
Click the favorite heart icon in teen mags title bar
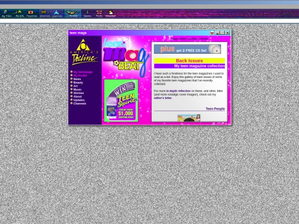pos(212,33)
